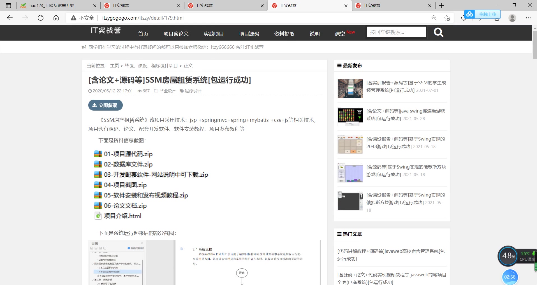Open the 程序设计 tag link

point(193,91)
